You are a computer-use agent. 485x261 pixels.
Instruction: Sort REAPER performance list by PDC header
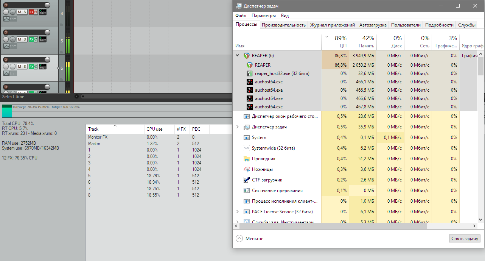199,129
